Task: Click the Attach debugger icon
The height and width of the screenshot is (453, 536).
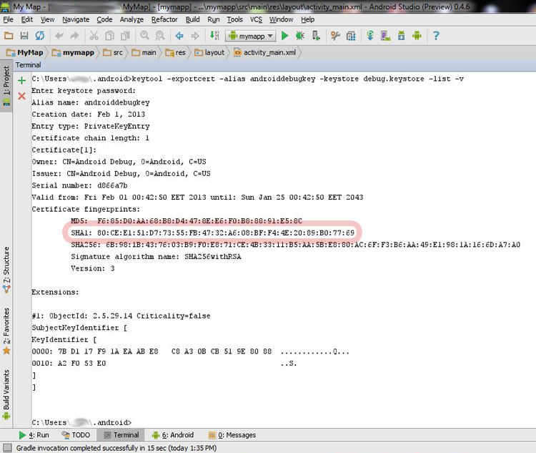Action: click(316, 36)
